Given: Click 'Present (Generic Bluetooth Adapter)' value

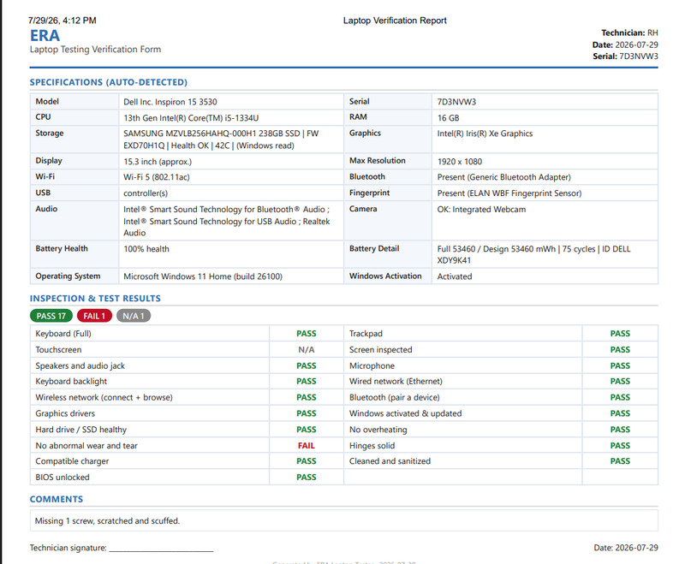Looking at the screenshot, I should (x=503, y=177).
